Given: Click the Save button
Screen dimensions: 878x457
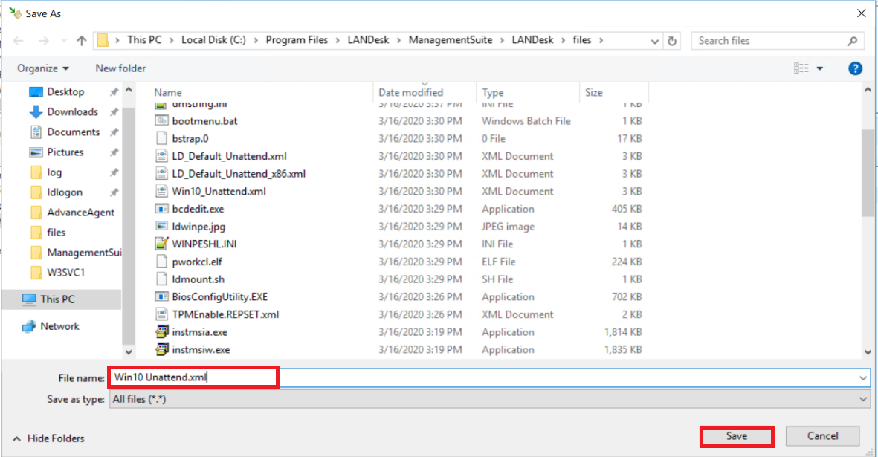Looking at the screenshot, I should (736, 436).
